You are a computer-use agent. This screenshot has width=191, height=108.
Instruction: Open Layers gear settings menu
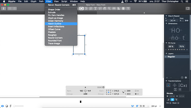click(186, 77)
